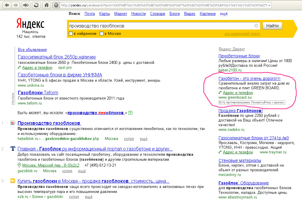Click the phone icon beside the traymer.ru address link
The image size is (302, 202).
click(x=220, y=152)
